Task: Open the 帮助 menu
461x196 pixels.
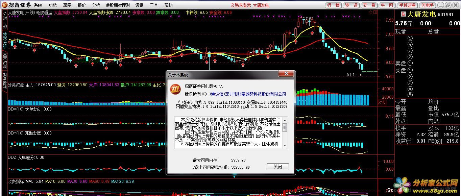Action: 168,5
